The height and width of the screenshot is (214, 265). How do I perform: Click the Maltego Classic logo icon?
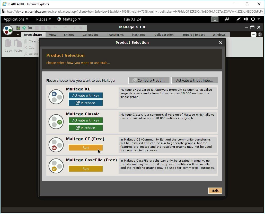(56, 122)
